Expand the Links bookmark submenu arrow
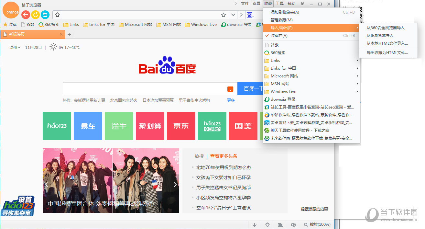 pos(357,60)
